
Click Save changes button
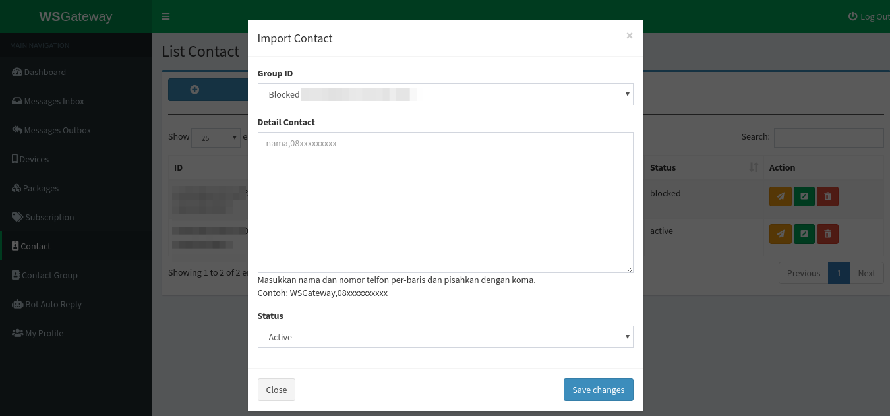(598, 390)
